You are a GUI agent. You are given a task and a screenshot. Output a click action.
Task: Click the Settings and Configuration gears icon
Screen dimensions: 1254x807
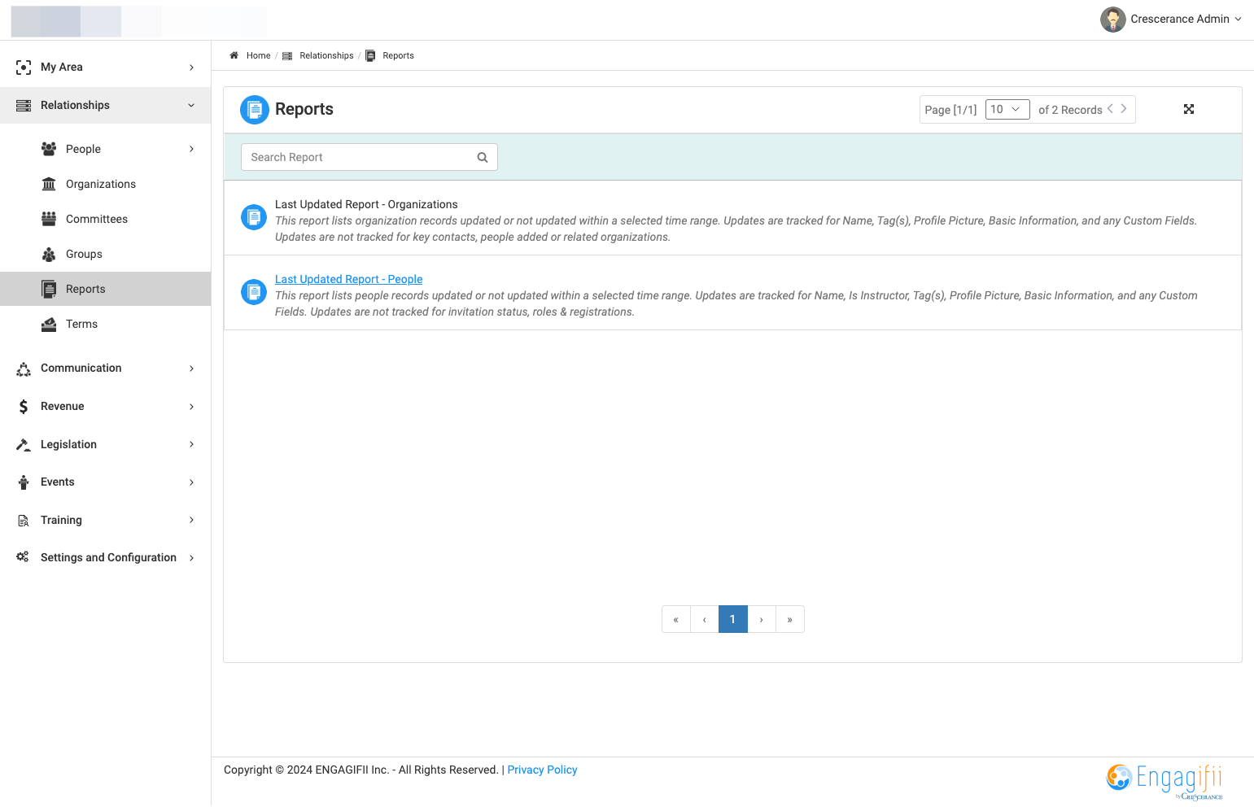(23, 557)
